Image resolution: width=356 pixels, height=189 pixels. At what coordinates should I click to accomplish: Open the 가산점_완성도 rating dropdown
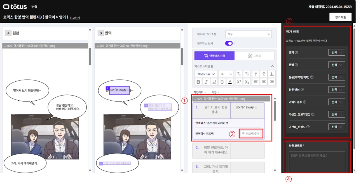click(337, 127)
